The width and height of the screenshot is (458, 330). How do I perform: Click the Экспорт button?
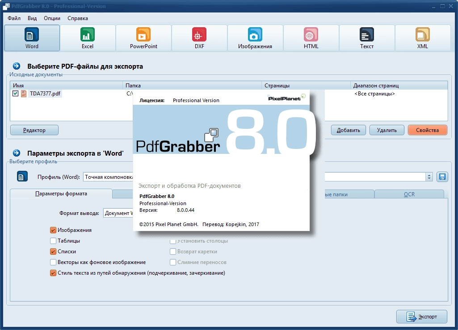pyautogui.click(x=422, y=317)
